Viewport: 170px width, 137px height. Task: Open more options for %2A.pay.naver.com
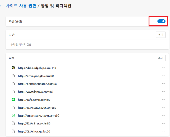click(x=164, y=107)
